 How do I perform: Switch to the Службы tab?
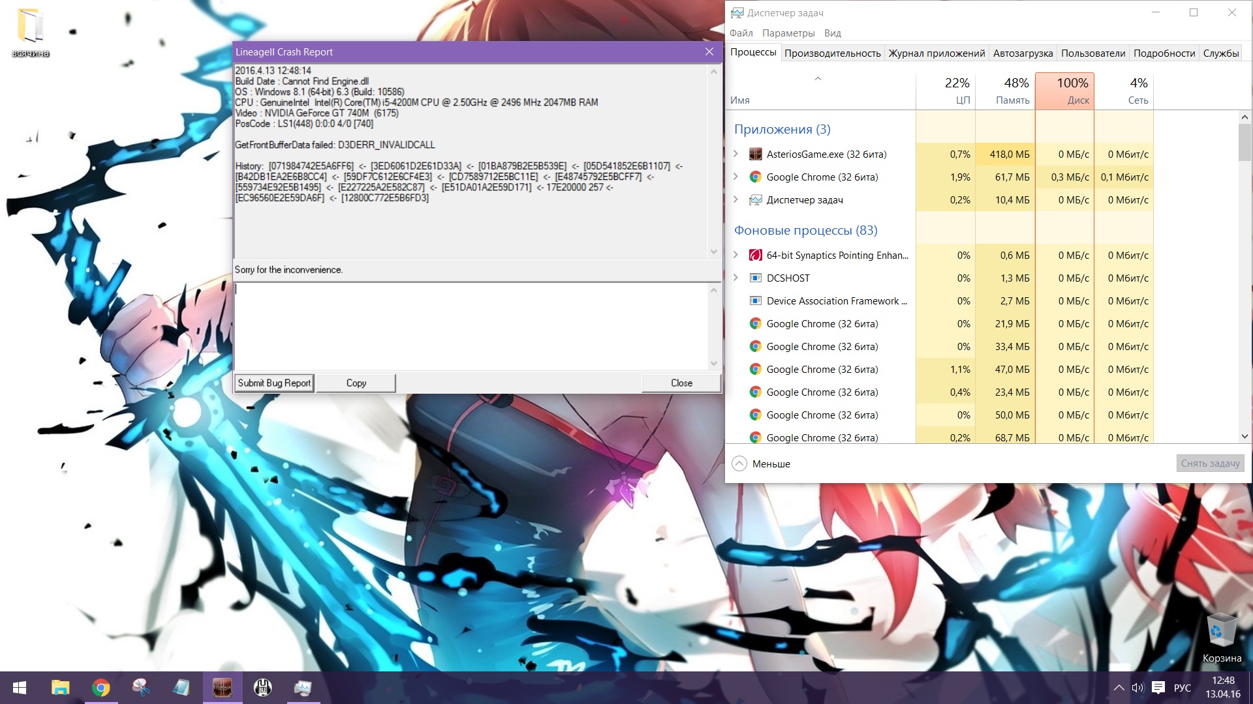click(1220, 53)
